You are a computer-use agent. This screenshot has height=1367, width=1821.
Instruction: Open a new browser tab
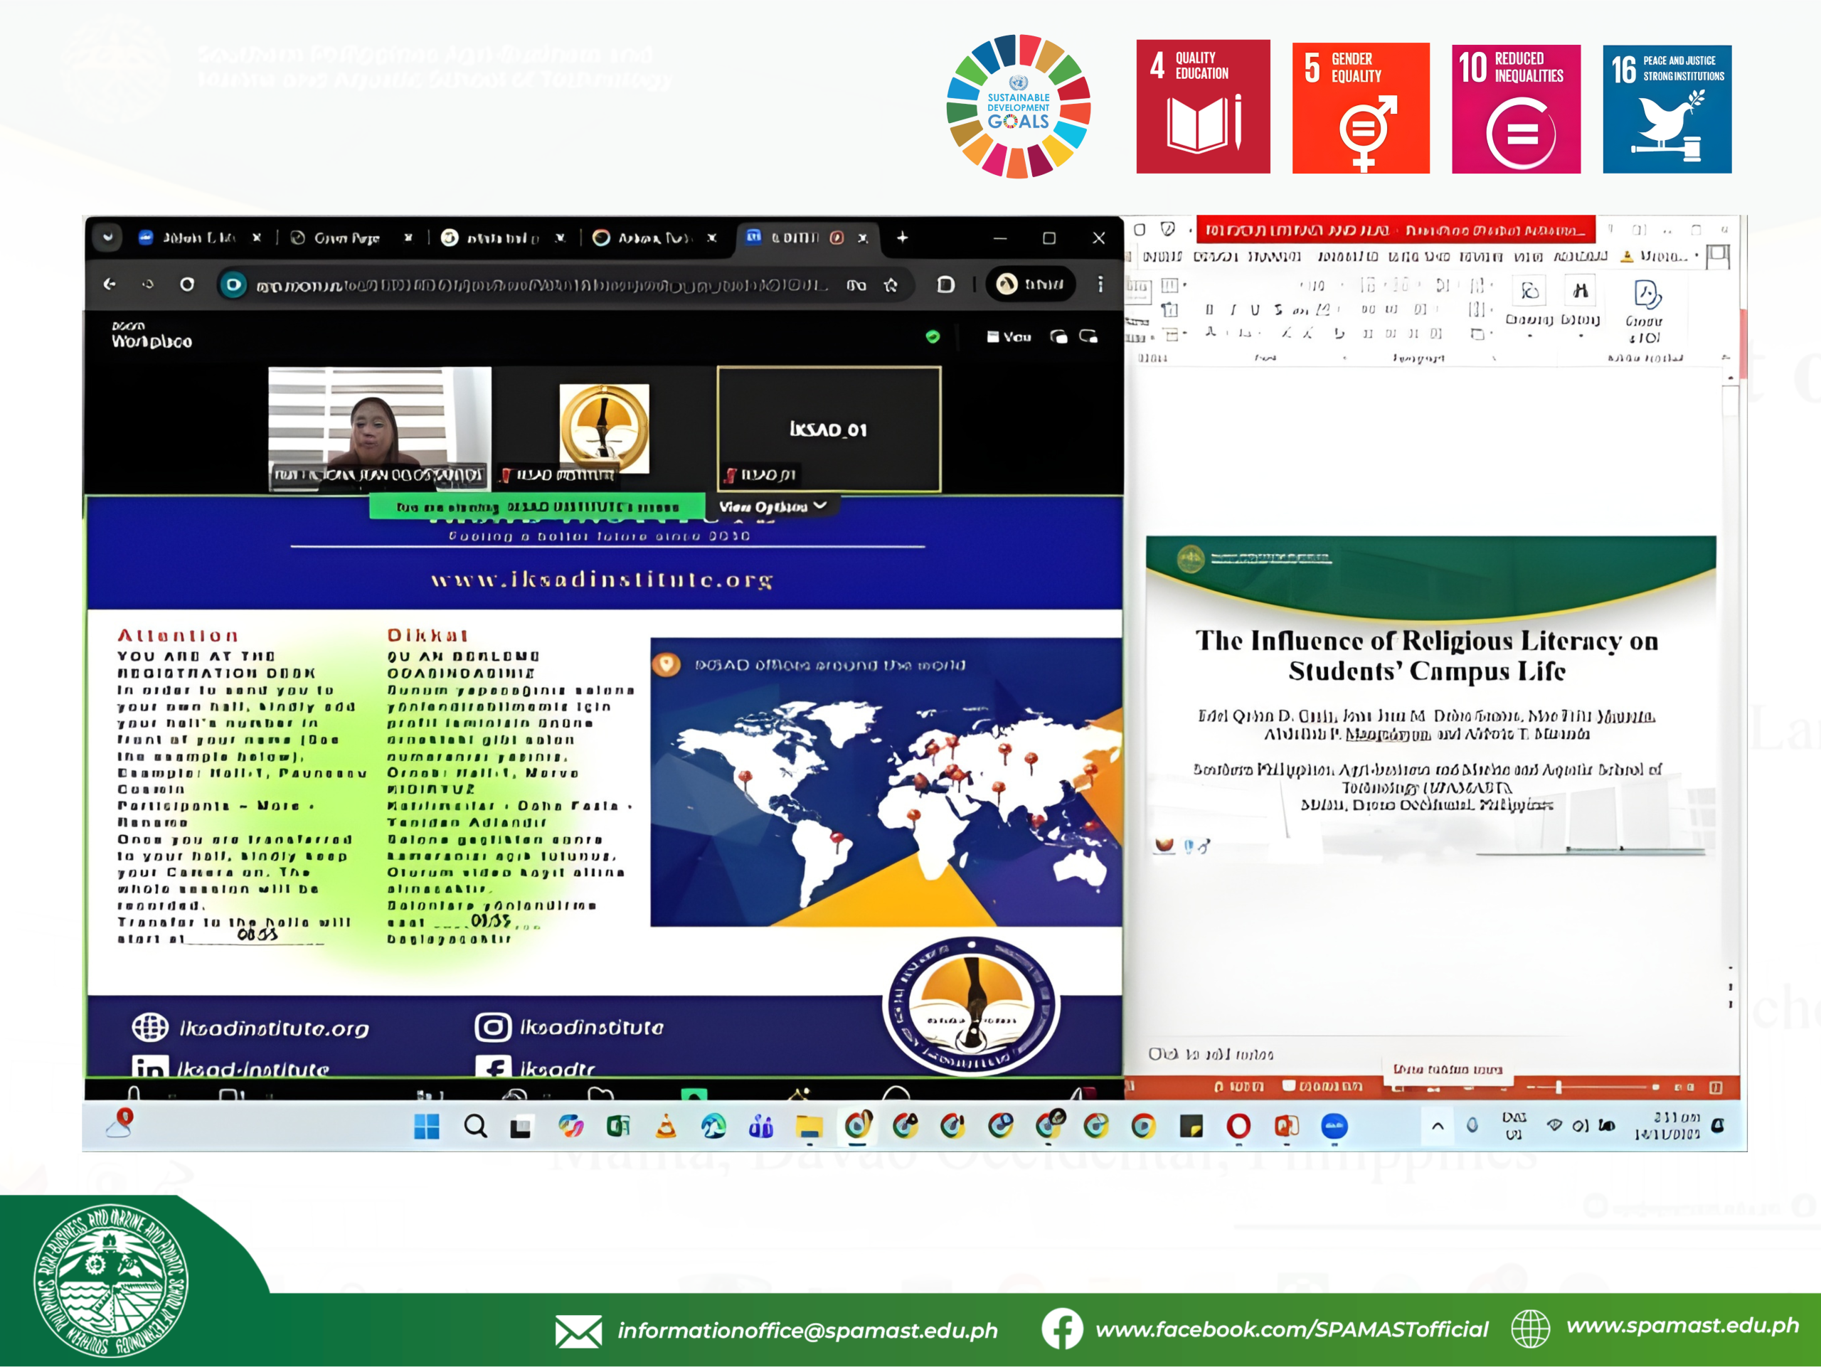[902, 238]
